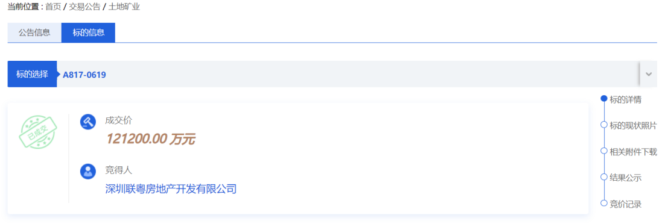Select the 标的信息 tab
668x224 pixels.
click(88, 33)
